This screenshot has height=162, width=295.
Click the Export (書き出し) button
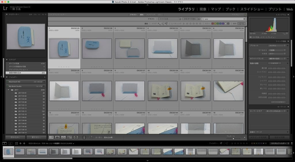point(36,137)
